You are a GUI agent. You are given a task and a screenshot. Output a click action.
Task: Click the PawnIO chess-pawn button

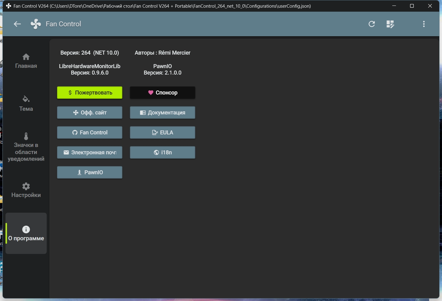coord(90,172)
